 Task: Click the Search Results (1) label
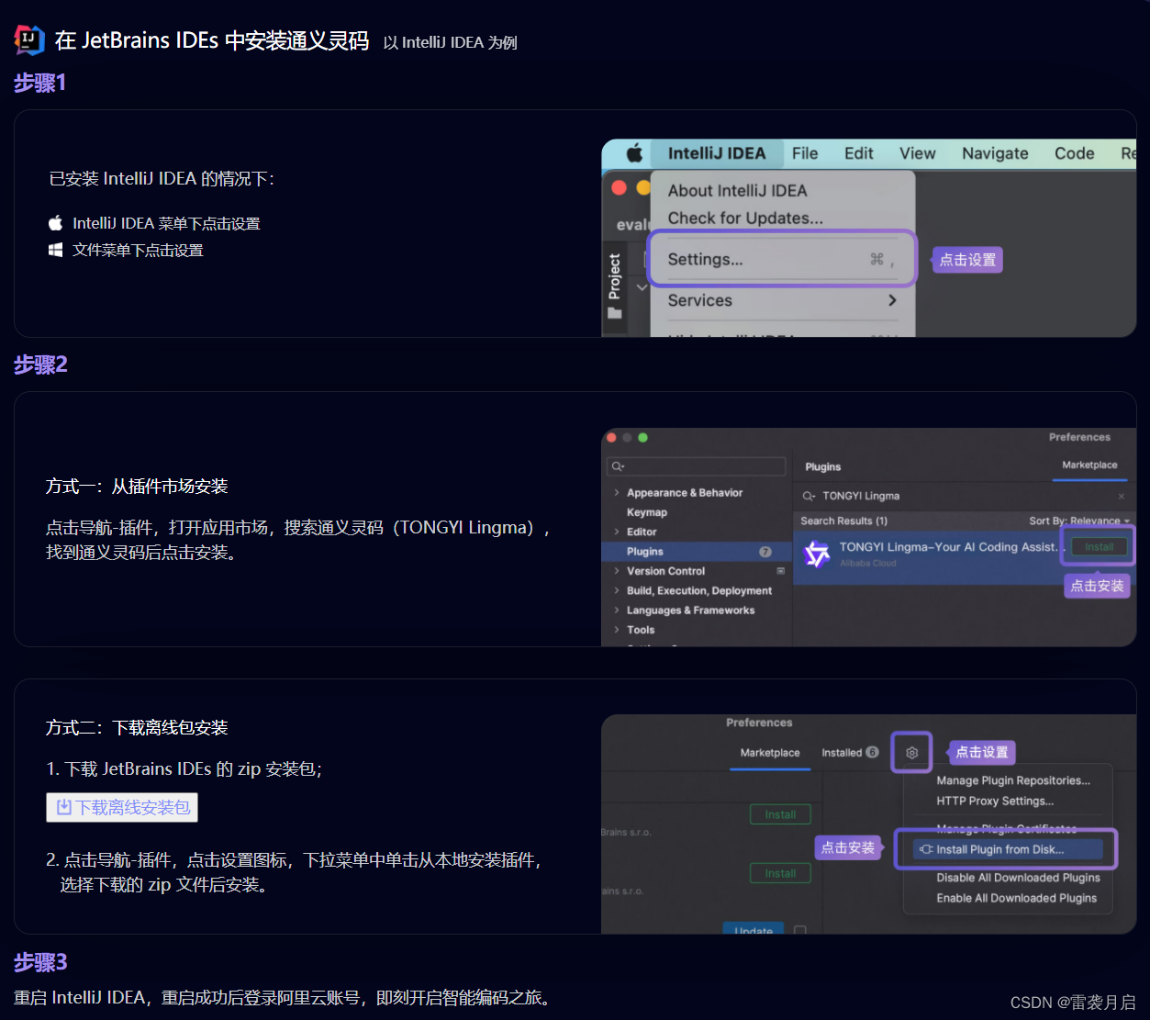click(843, 521)
